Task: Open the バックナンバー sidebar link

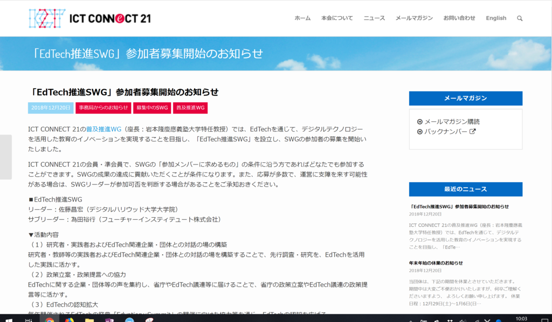Action: 446,132
